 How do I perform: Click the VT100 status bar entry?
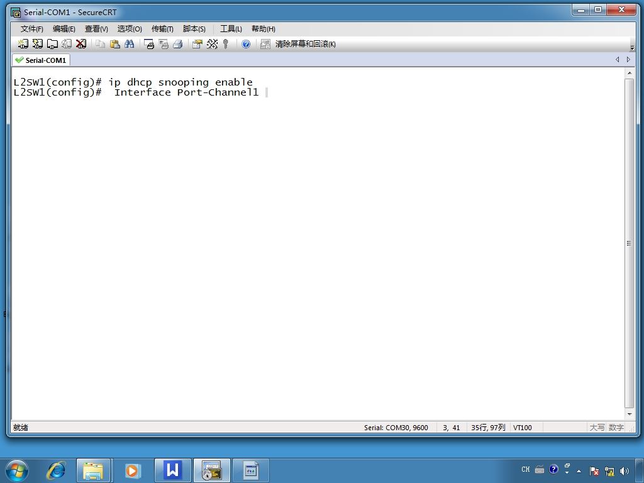523,428
